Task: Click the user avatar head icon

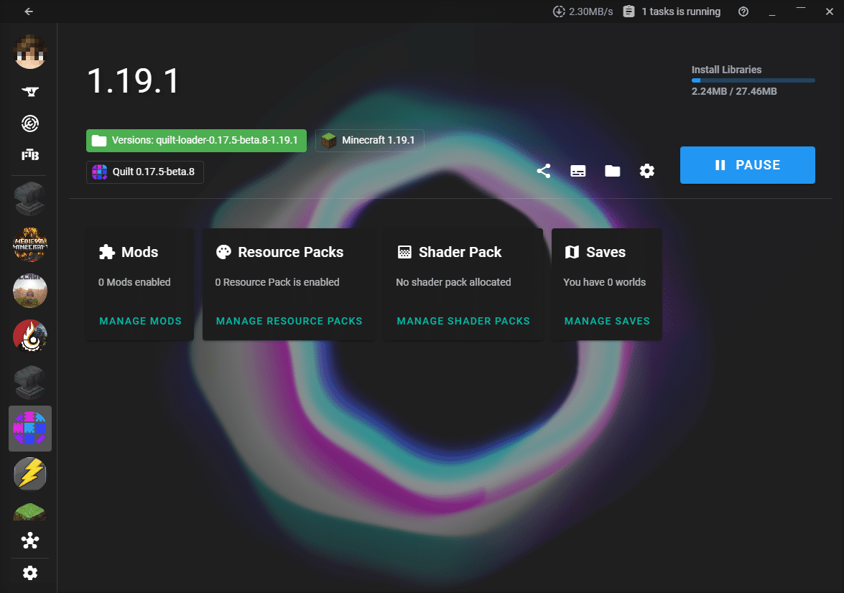Action: [x=30, y=52]
